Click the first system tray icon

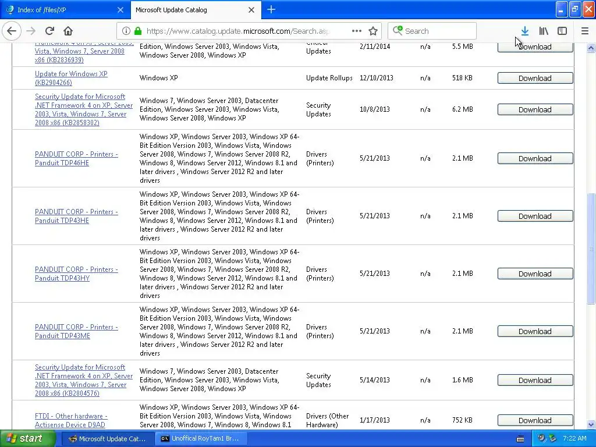point(541,439)
